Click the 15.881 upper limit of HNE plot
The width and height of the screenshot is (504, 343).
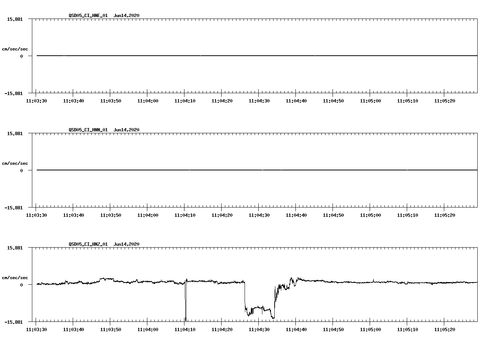[15, 19]
